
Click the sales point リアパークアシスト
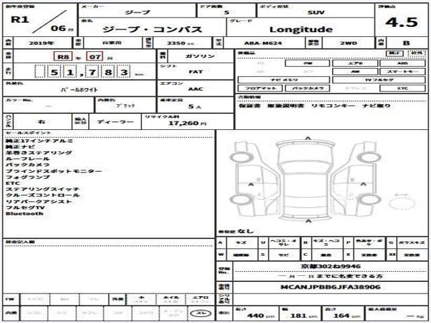[38, 202]
